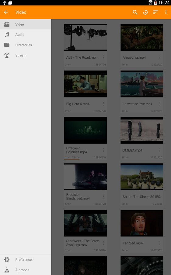Click the OMEGA.mp4 title
This screenshot has height=275, width=171.
(132, 150)
